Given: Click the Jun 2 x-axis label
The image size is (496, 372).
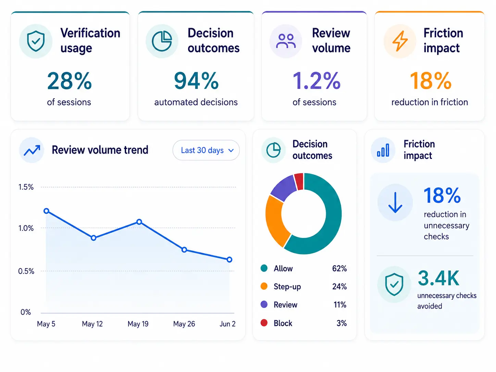Looking at the screenshot, I should point(227,324).
